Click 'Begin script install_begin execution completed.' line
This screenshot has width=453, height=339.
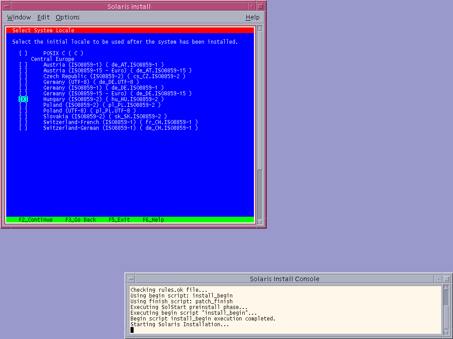click(x=203, y=319)
